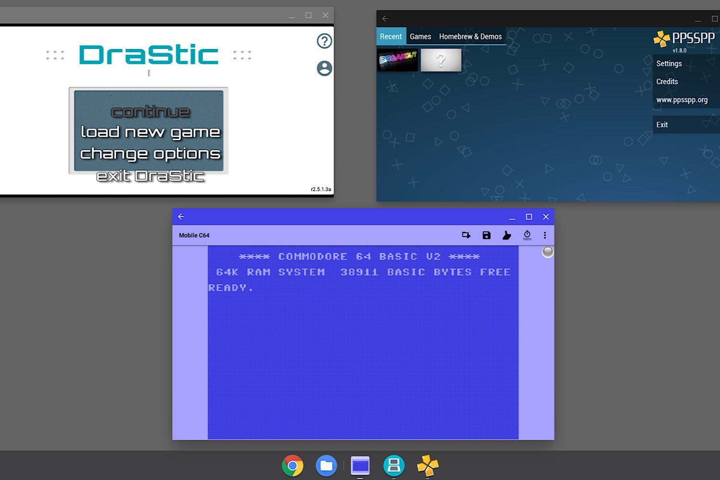Open DraStic help question mark icon
This screenshot has height=480, width=720.
[x=324, y=41]
